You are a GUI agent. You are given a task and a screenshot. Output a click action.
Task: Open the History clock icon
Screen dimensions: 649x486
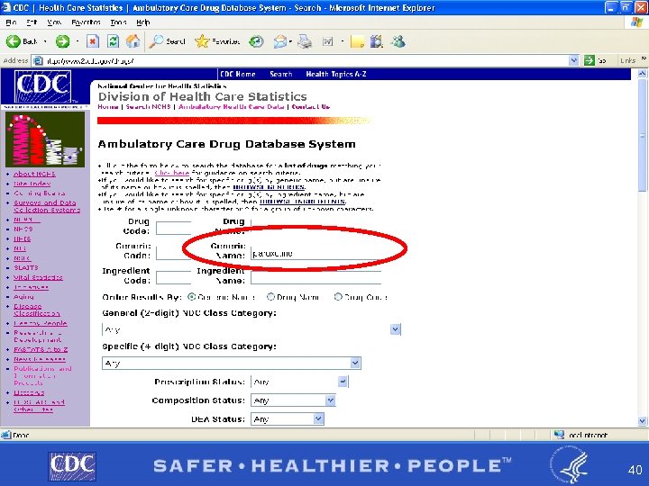[256, 41]
